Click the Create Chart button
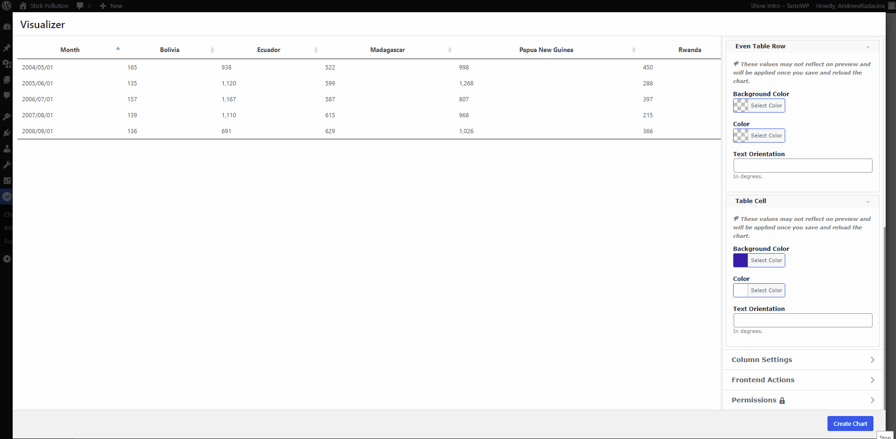This screenshot has height=439, width=896. [850, 424]
